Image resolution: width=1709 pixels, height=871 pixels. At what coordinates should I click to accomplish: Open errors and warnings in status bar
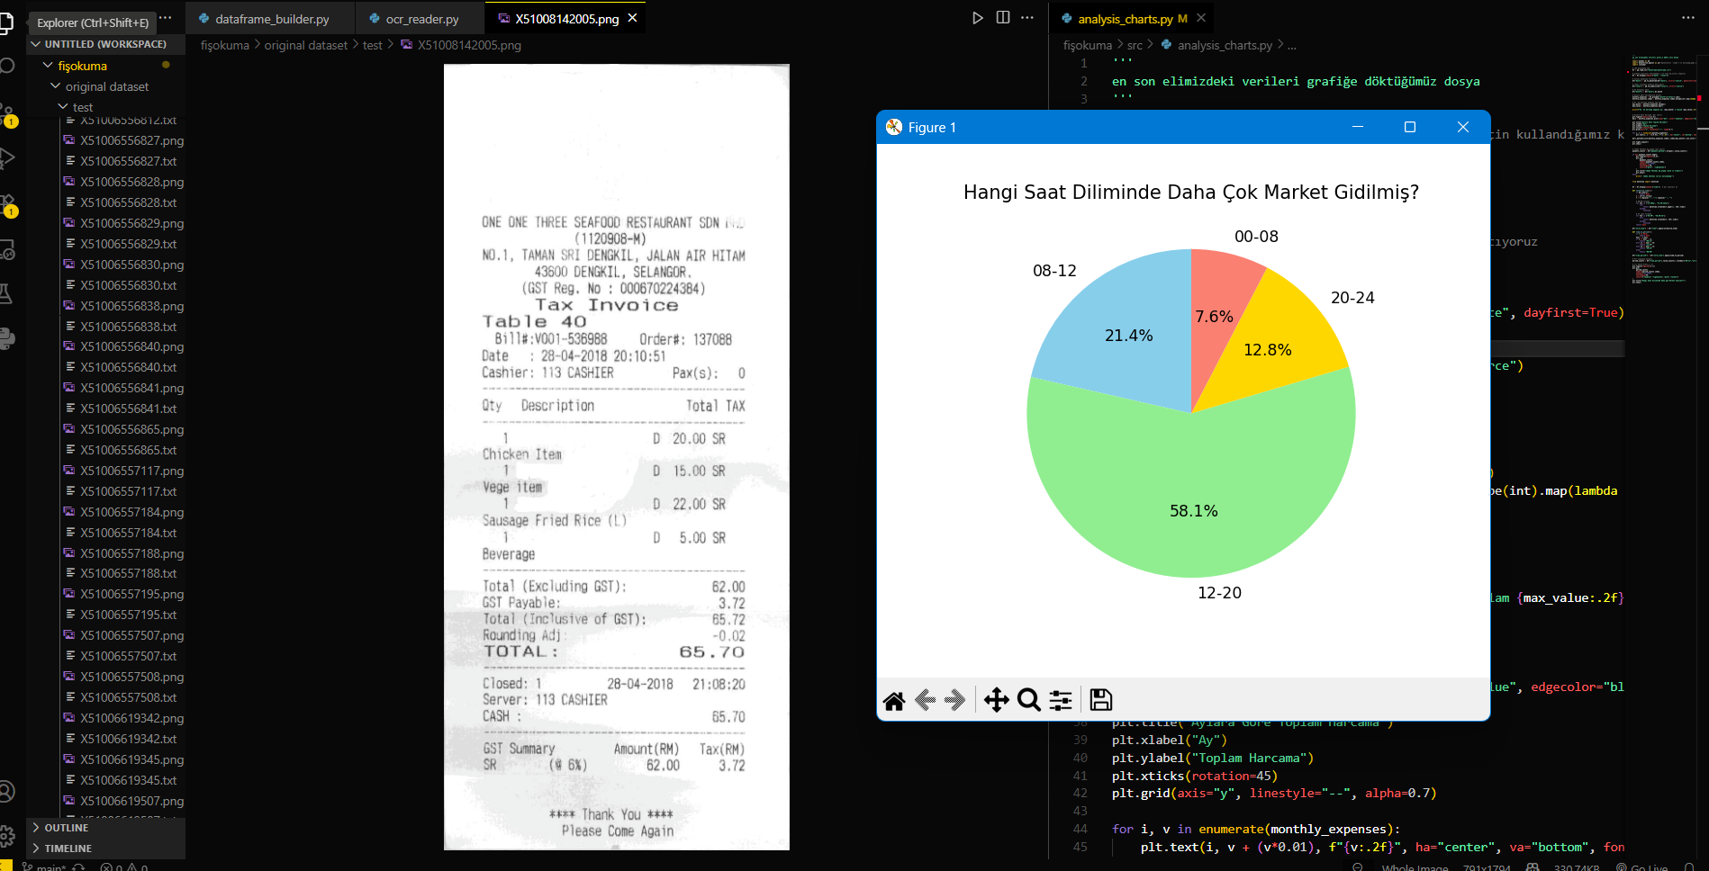[x=124, y=867]
